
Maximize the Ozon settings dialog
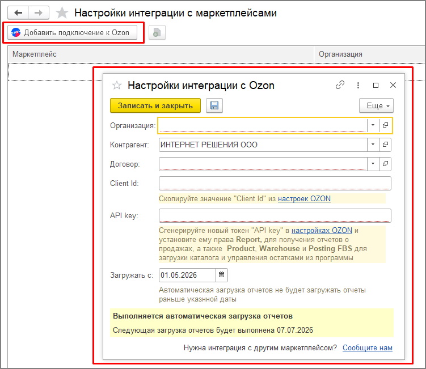click(x=376, y=85)
